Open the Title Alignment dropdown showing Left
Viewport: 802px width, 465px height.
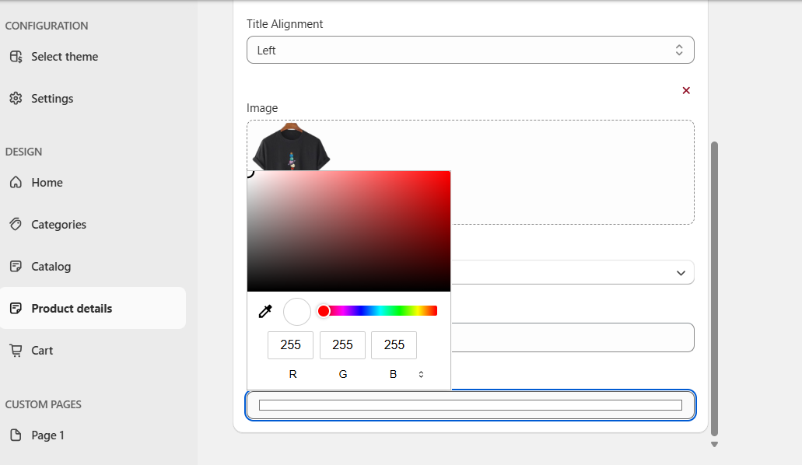(x=470, y=50)
